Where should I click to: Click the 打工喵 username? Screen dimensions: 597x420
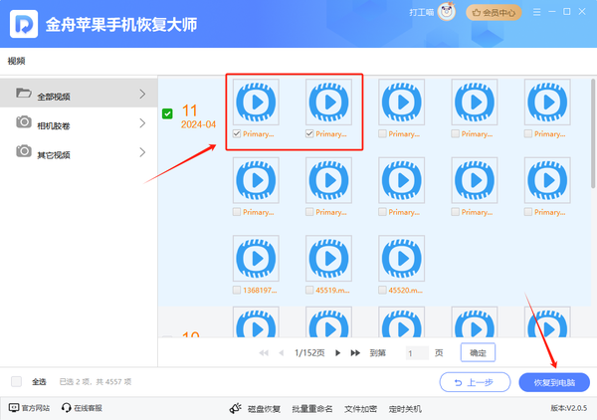click(x=422, y=13)
